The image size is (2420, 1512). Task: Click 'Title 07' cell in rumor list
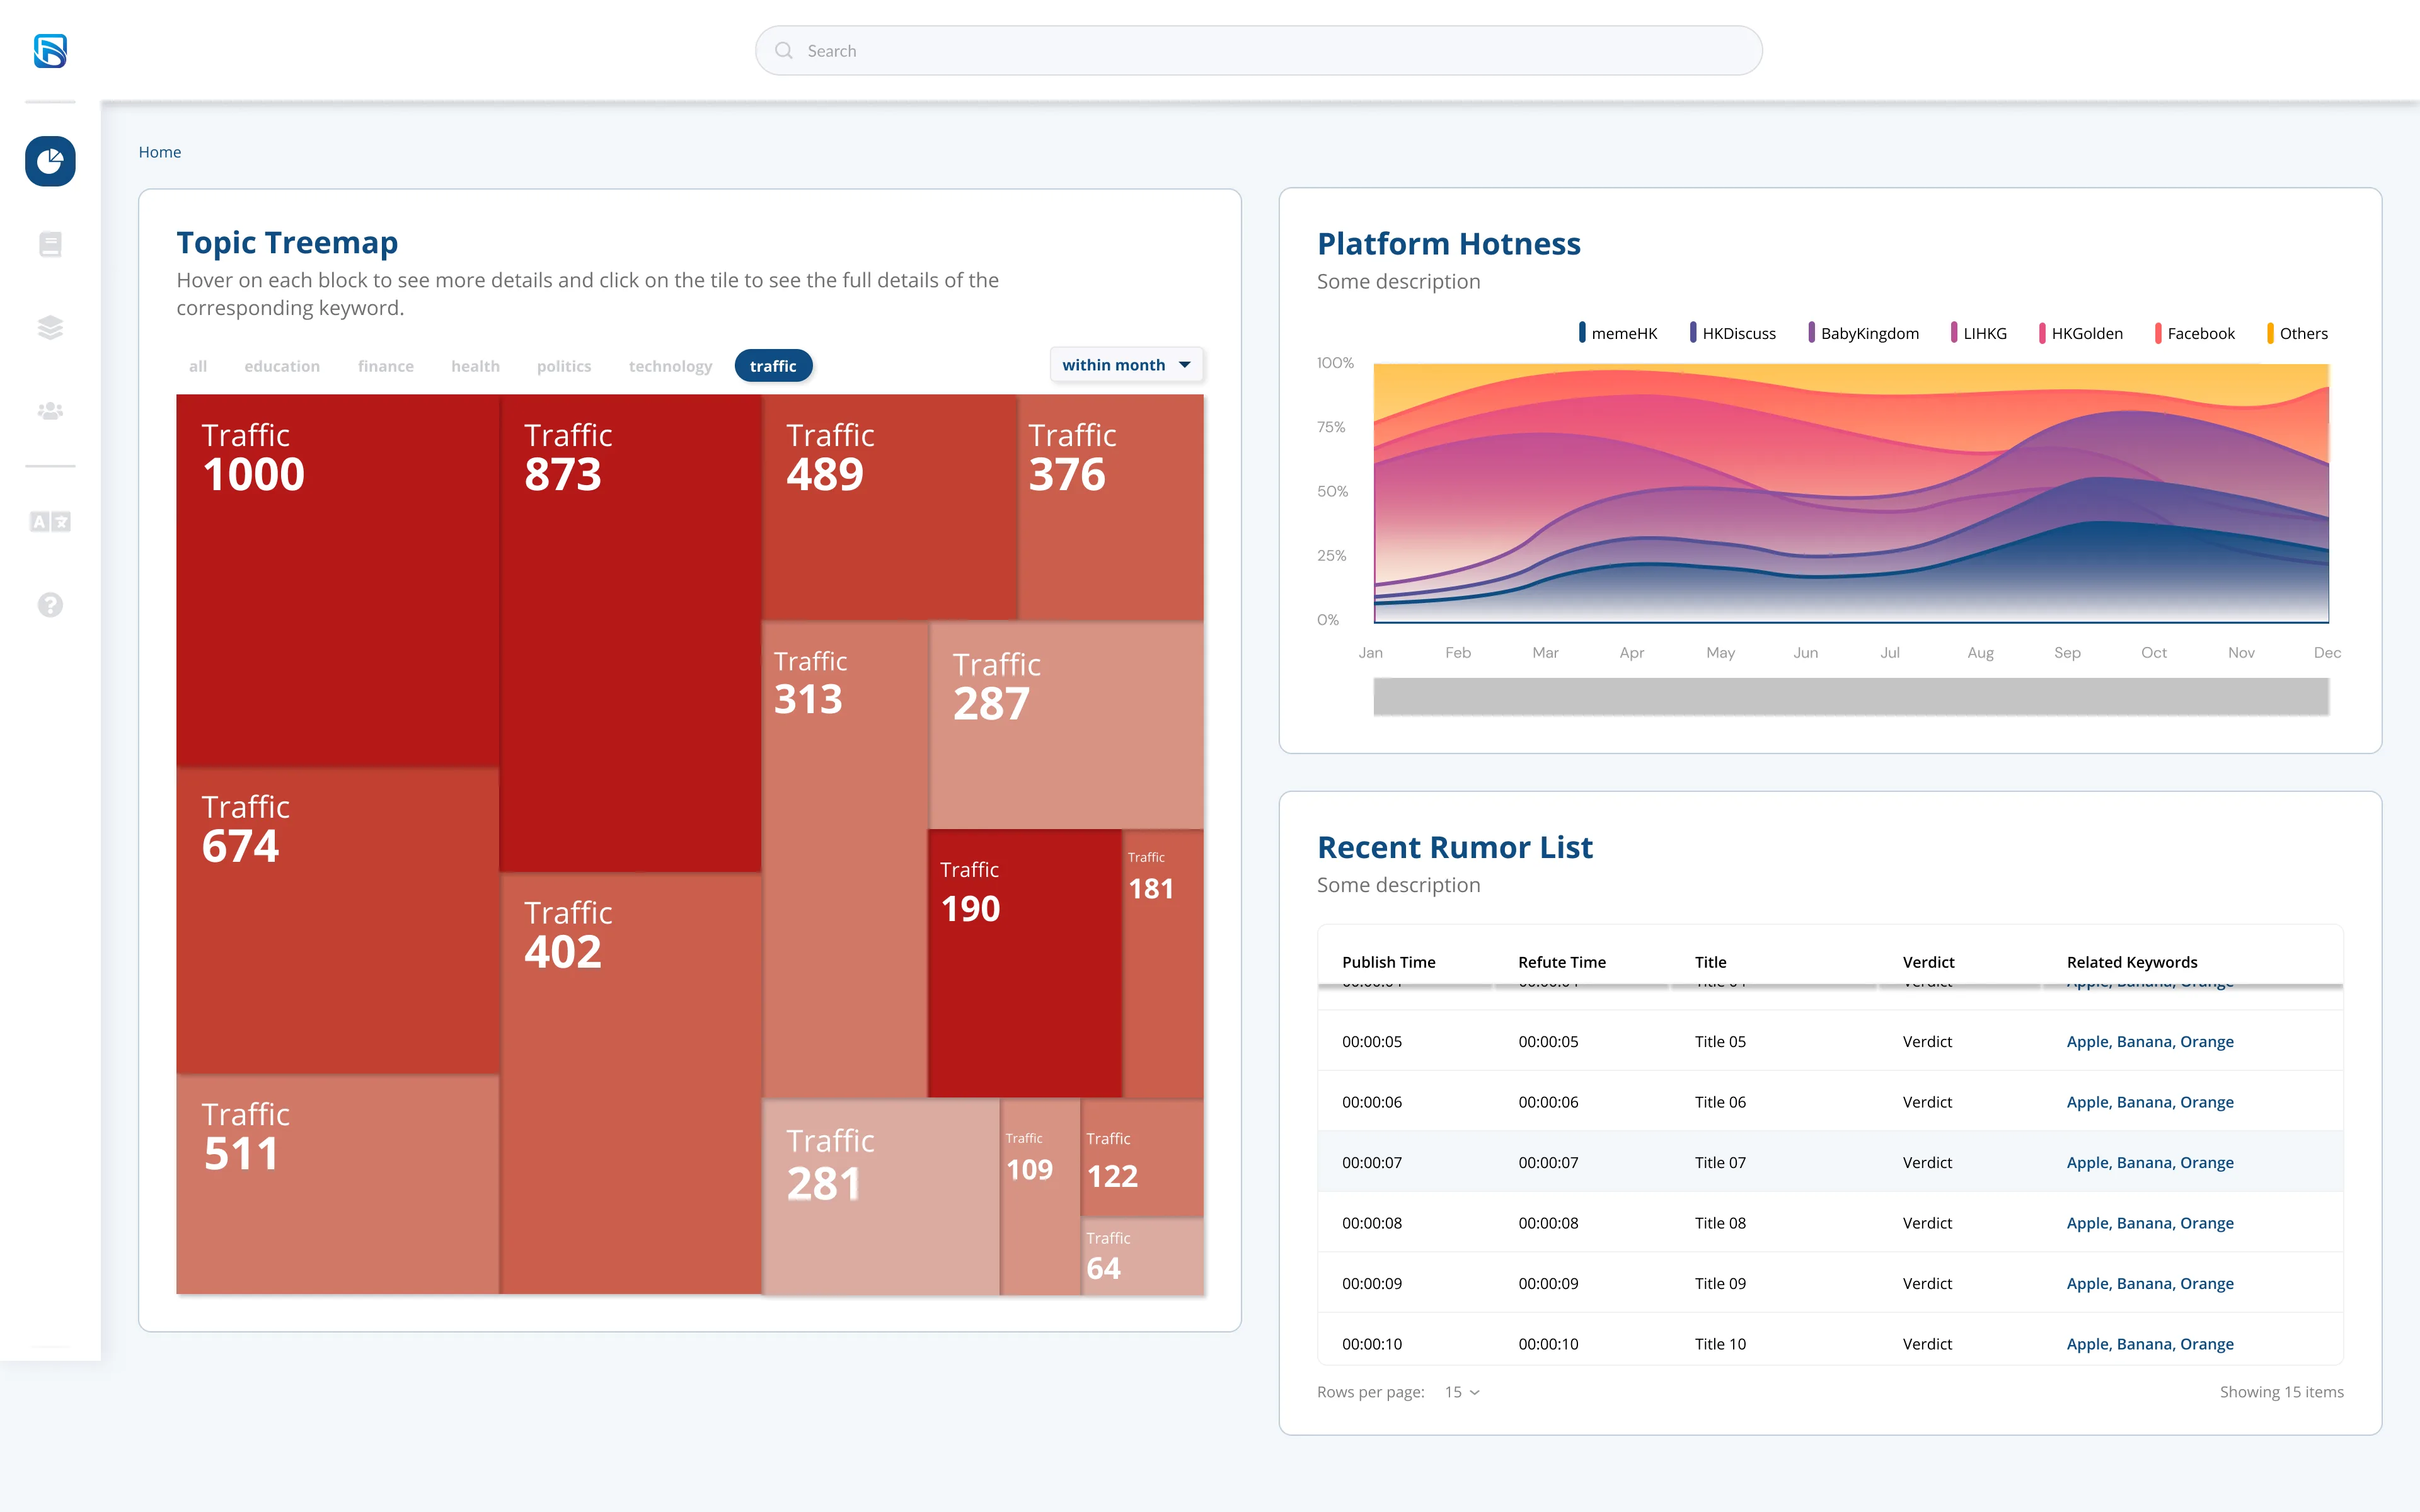pyautogui.click(x=1720, y=1162)
